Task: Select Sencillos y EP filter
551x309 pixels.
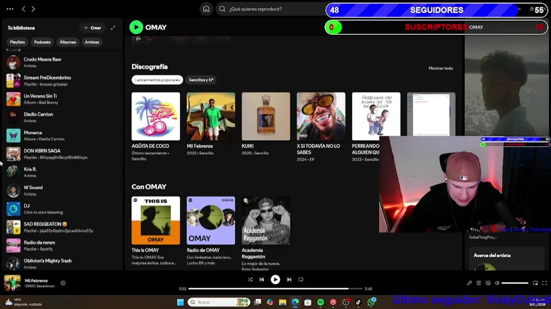Action: click(201, 80)
